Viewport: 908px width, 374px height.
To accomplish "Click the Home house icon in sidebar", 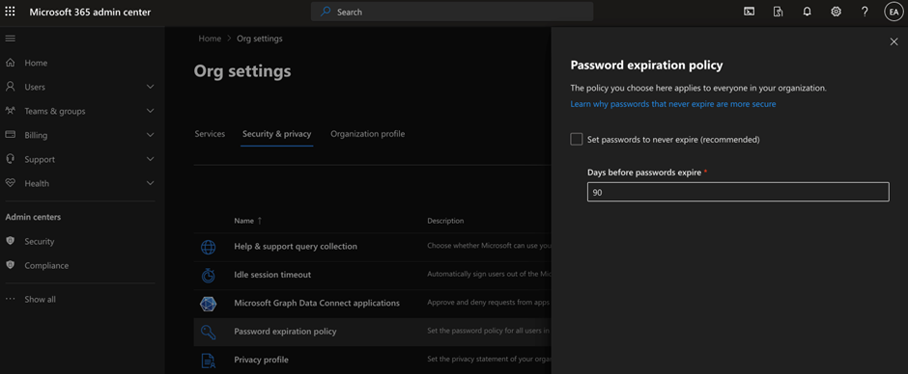I will pos(10,63).
